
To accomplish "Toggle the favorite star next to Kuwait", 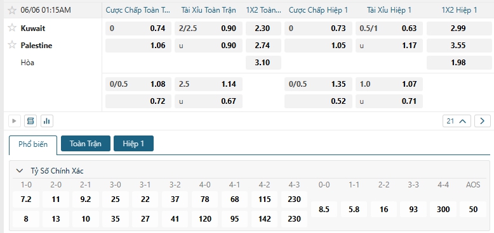I will pos(12,28).
